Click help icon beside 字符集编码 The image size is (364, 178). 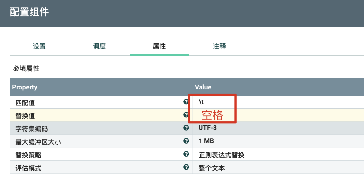point(186,128)
